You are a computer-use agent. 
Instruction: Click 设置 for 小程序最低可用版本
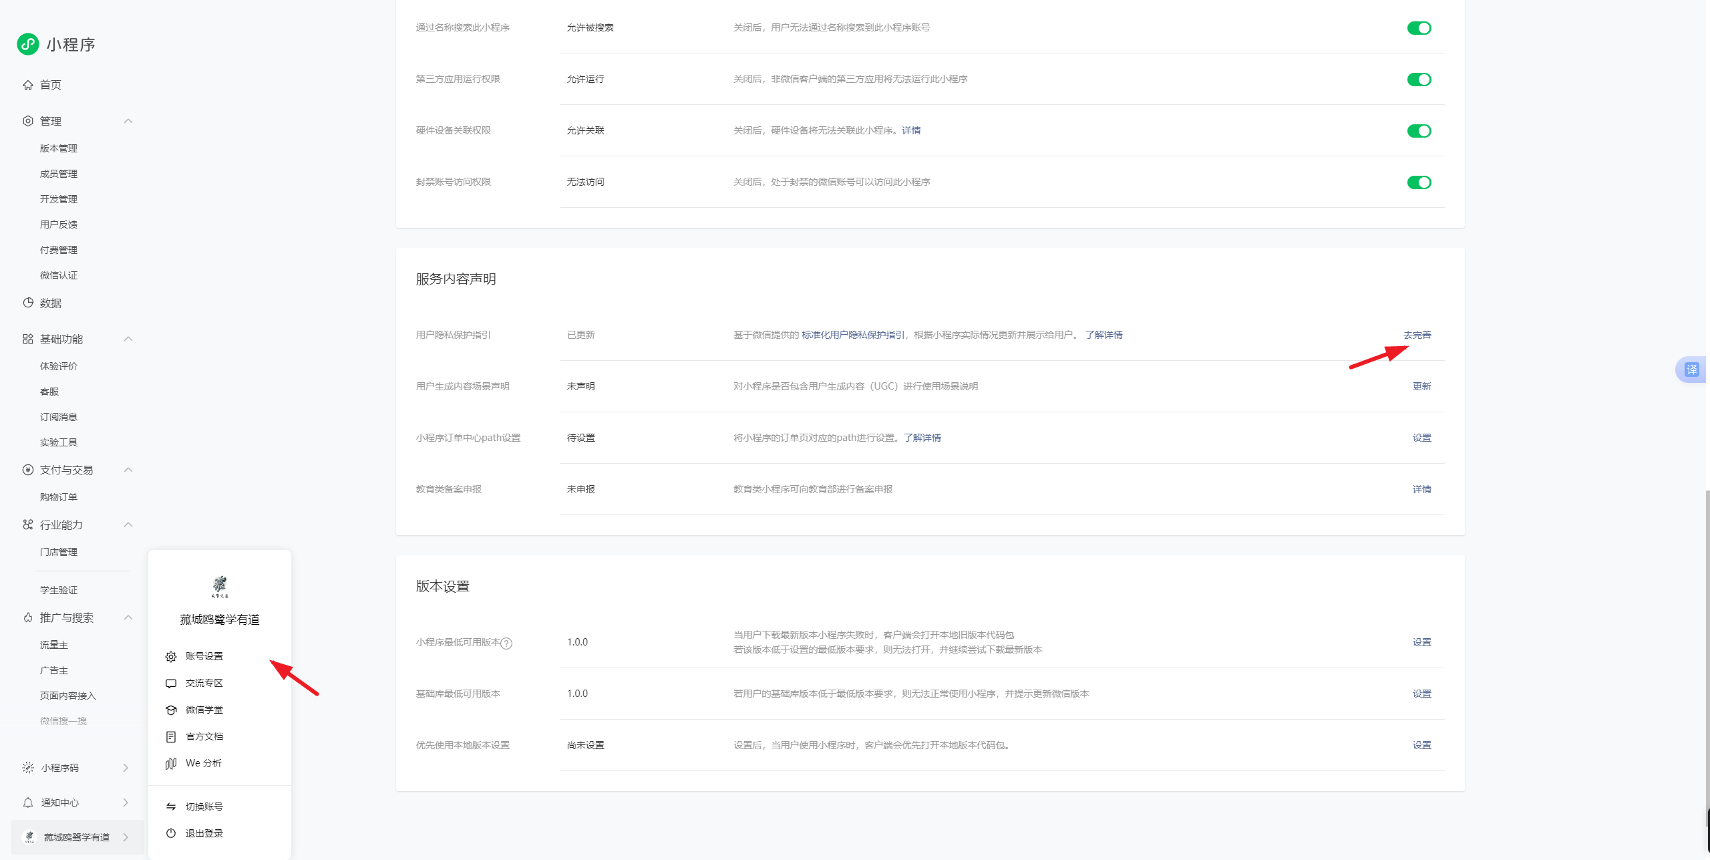pyautogui.click(x=1422, y=642)
